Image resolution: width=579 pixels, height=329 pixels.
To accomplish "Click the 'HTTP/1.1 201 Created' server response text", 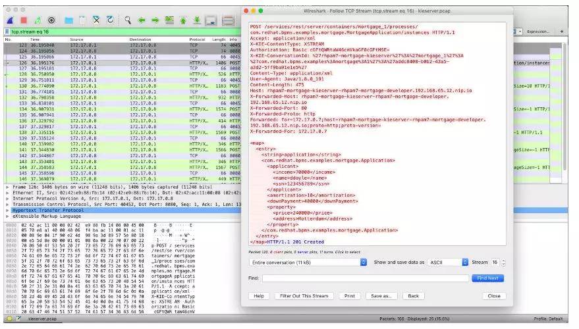I will 295,242.
